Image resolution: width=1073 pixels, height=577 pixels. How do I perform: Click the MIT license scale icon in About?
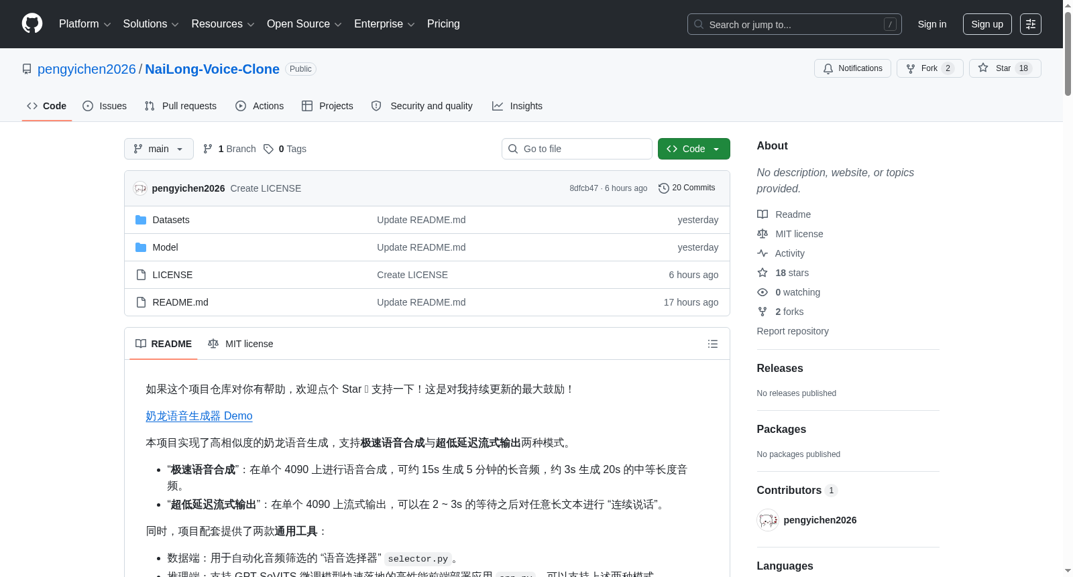[x=763, y=234]
